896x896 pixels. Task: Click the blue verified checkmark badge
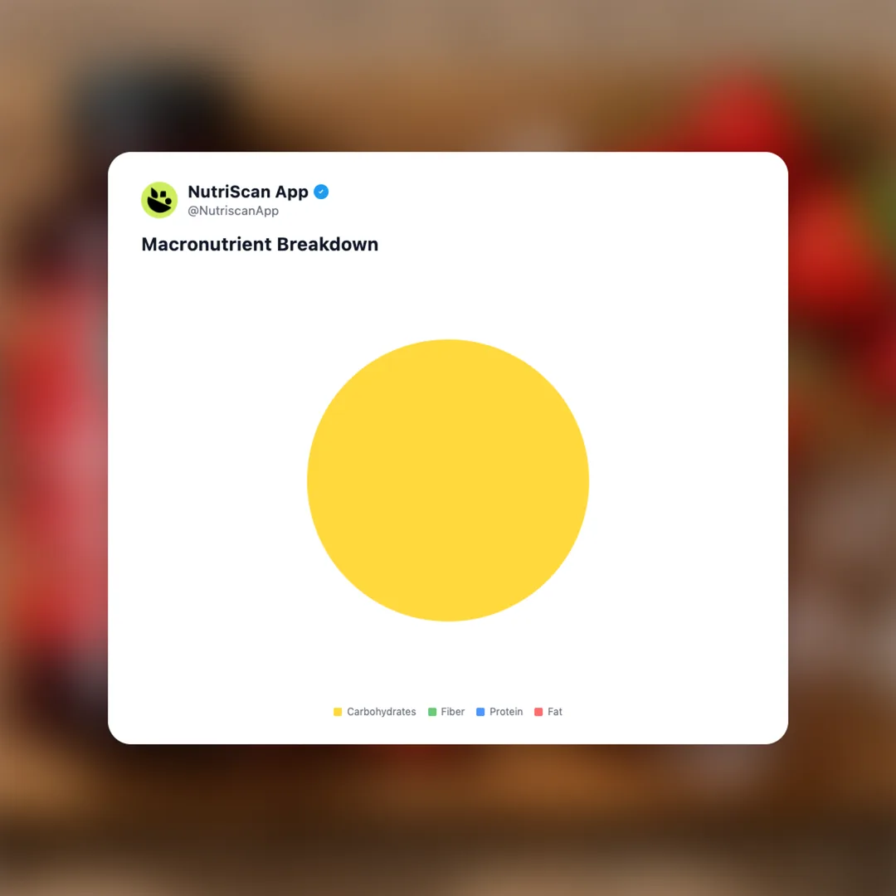click(x=321, y=192)
